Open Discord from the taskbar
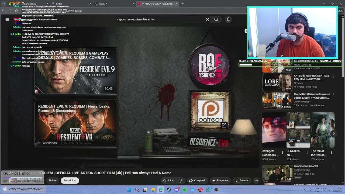The height and width of the screenshot is (194, 345). [x=177, y=190]
